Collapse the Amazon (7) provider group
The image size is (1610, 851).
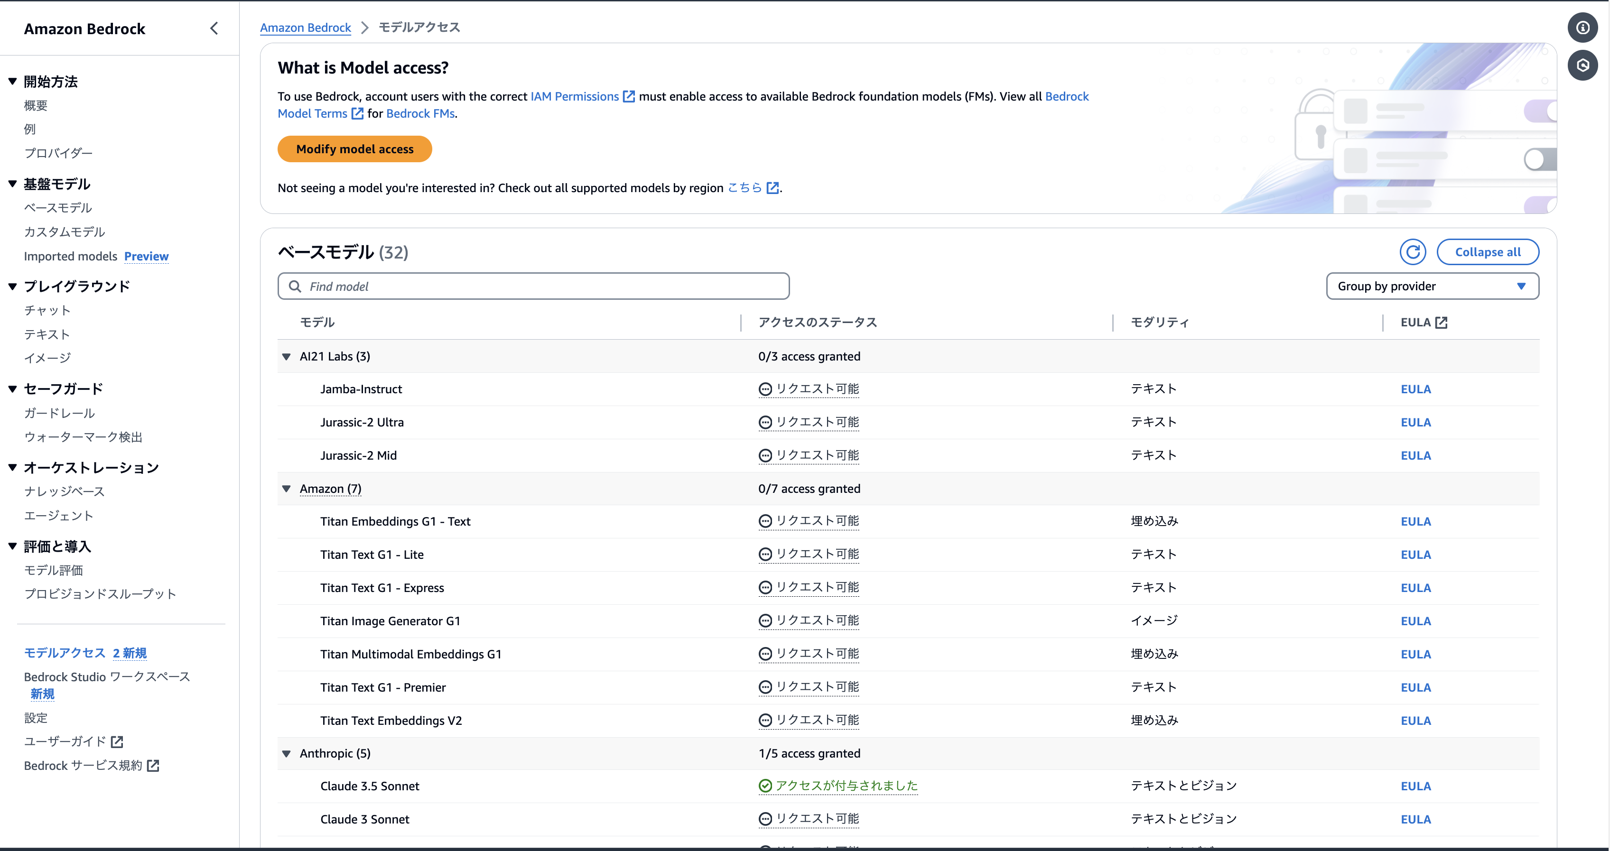pyautogui.click(x=286, y=489)
